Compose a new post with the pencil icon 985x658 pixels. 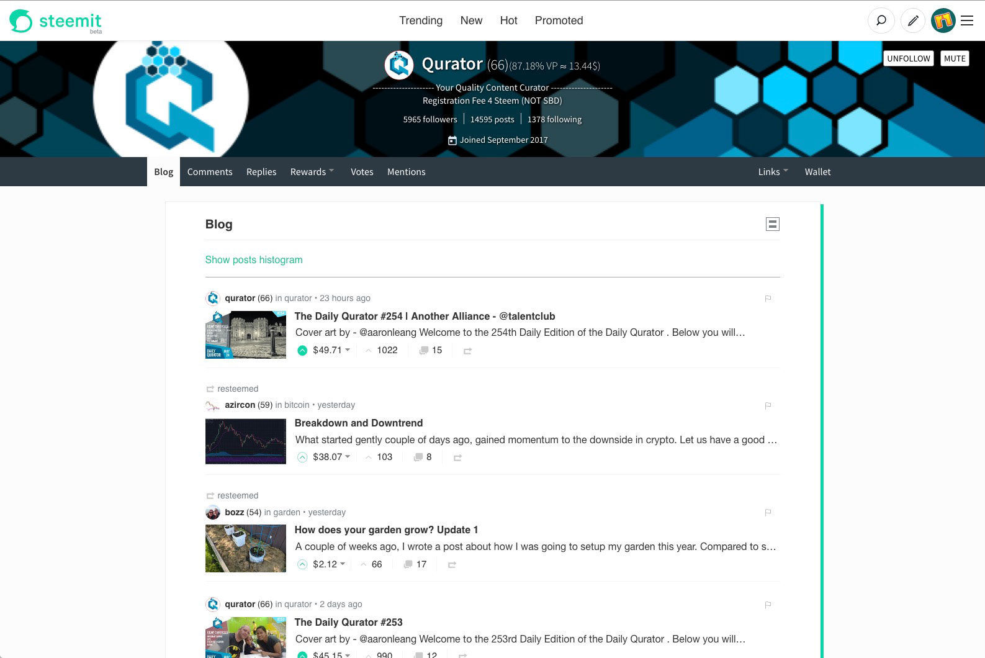point(912,20)
